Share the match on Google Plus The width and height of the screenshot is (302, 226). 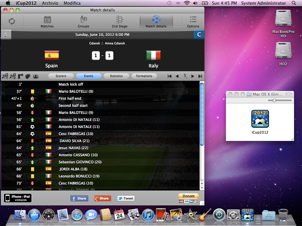tap(102, 199)
